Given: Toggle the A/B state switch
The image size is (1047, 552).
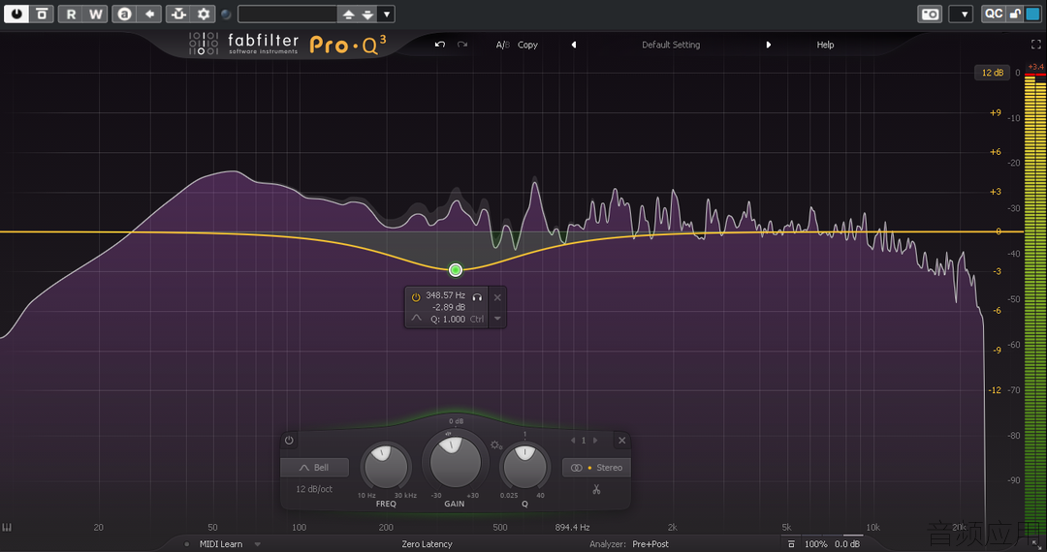Looking at the screenshot, I should coord(503,45).
